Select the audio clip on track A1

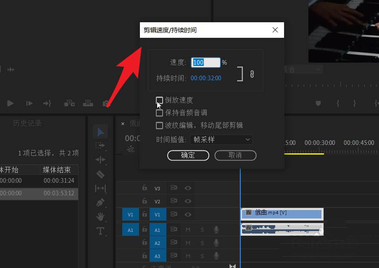tap(282, 229)
